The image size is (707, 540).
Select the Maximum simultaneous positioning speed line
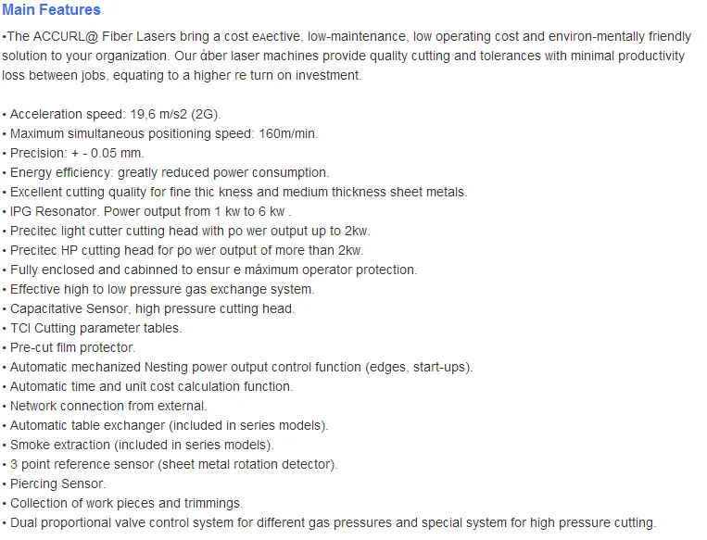pos(160,133)
